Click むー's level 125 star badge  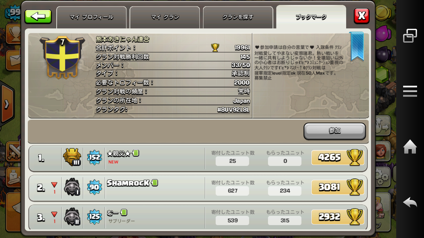click(x=95, y=217)
